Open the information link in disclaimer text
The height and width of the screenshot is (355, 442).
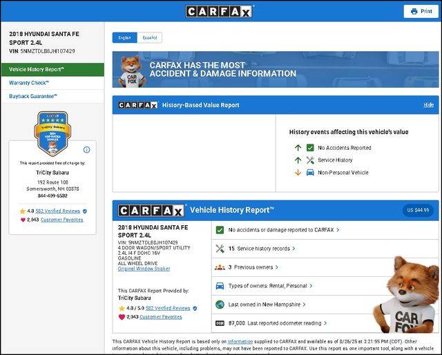pyautogui.click(x=240, y=342)
